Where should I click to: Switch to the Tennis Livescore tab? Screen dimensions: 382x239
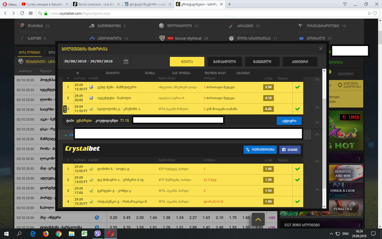pos(97,4)
